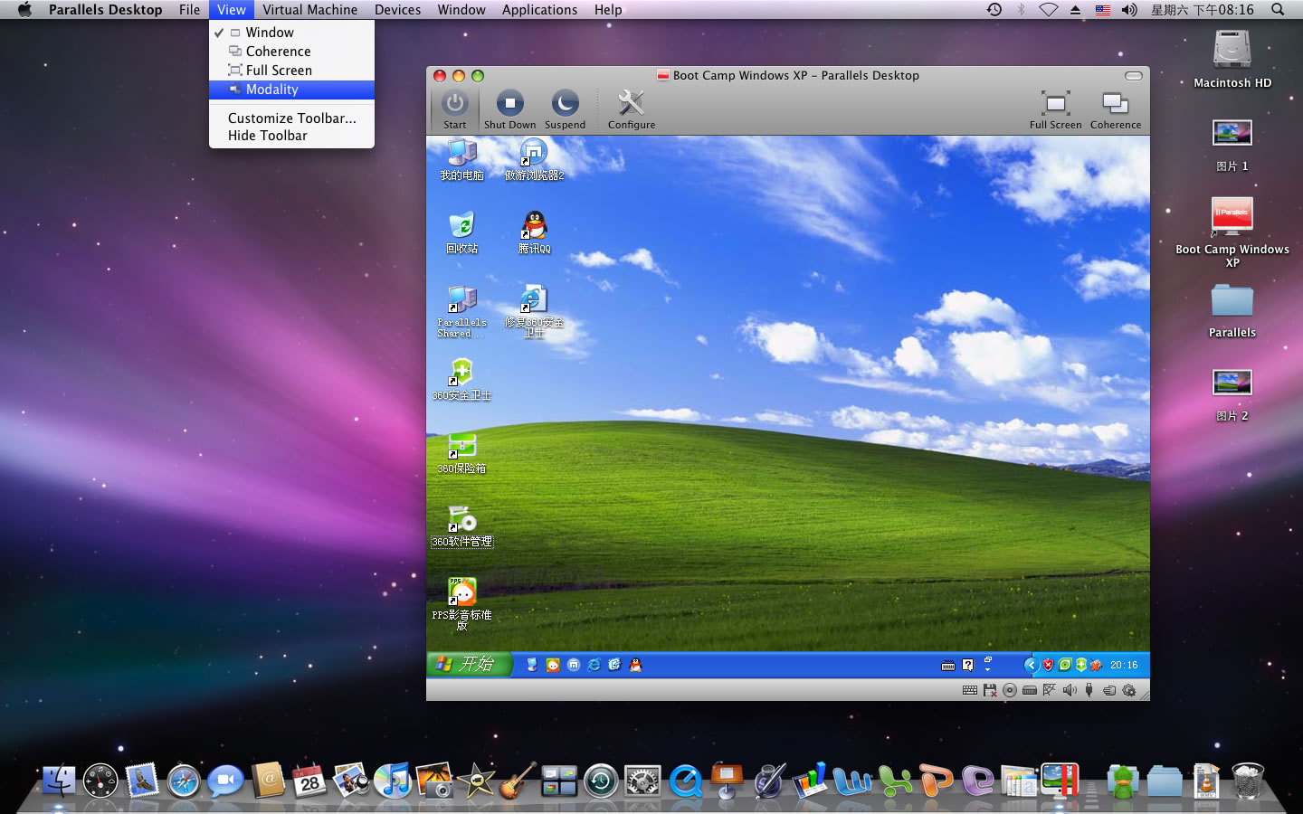Open the Configure tools icon

[631, 103]
